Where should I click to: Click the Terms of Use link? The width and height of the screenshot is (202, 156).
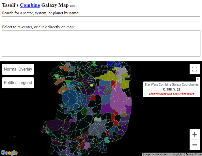tap(193, 154)
